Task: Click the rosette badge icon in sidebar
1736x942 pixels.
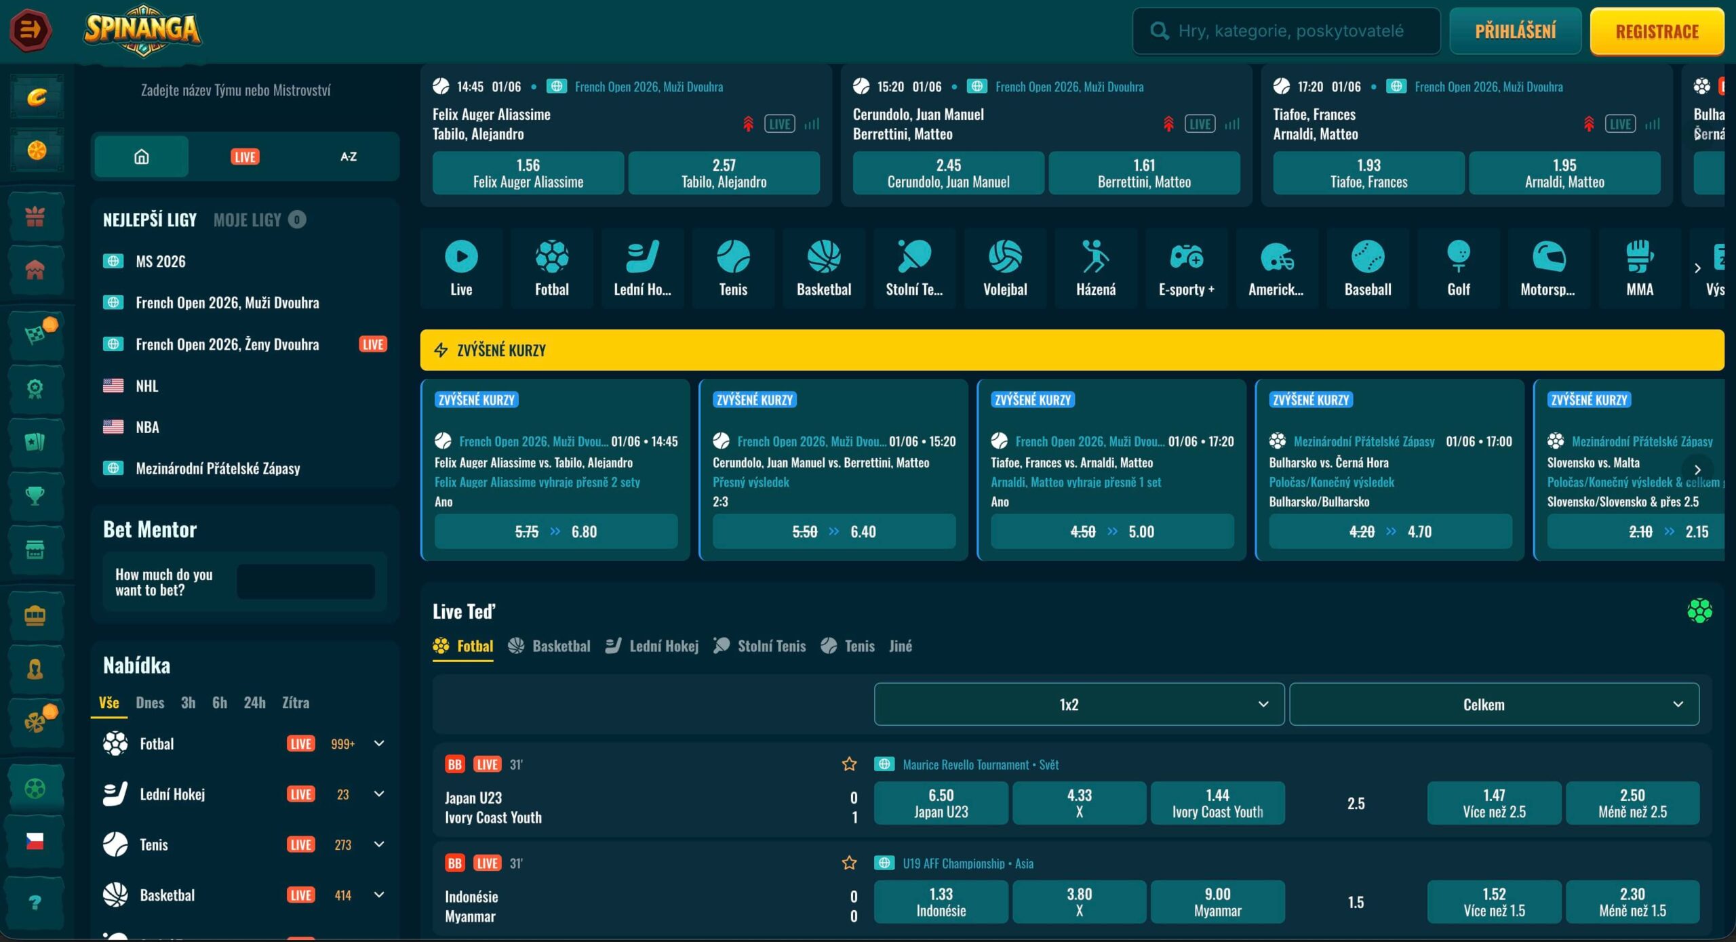Action: (35, 388)
